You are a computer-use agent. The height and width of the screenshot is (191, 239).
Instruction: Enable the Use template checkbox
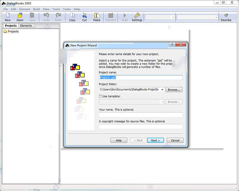(100, 96)
